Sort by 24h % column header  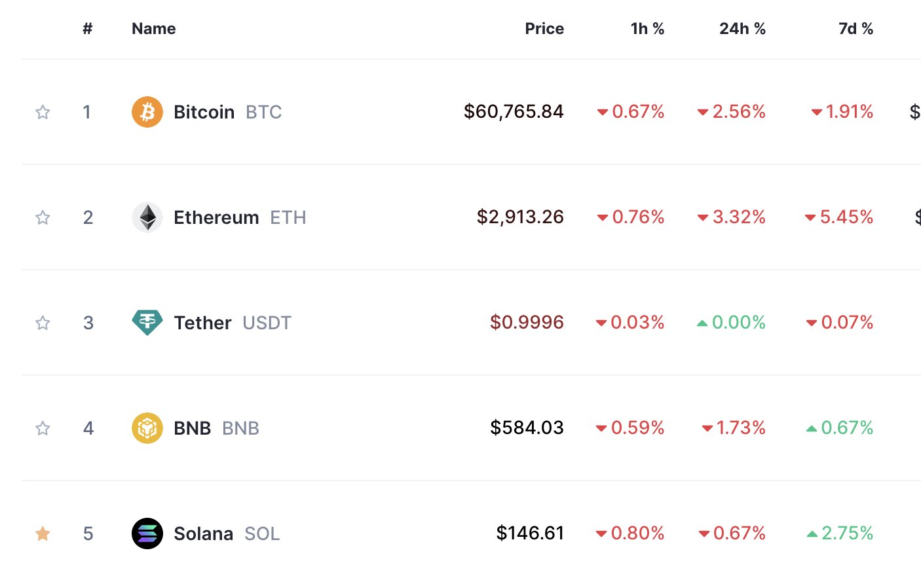pos(742,29)
